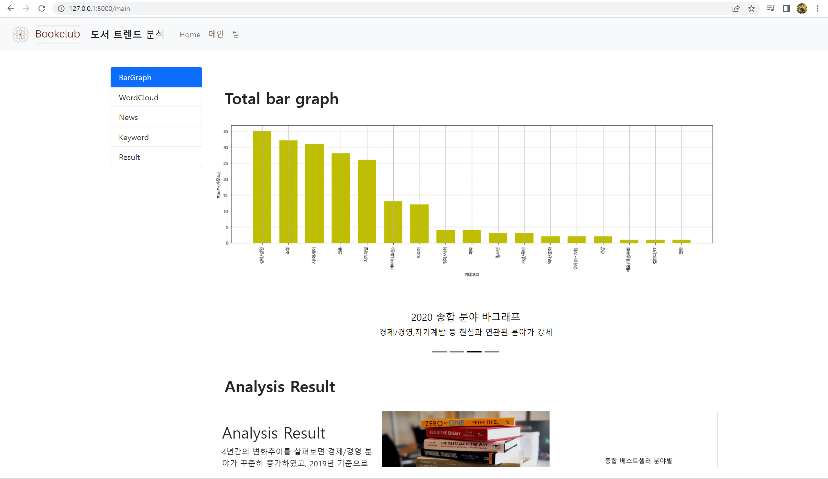Click the browser profile avatar
Image resolution: width=828 pixels, height=479 pixels.
pyautogui.click(x=802, y=8)
